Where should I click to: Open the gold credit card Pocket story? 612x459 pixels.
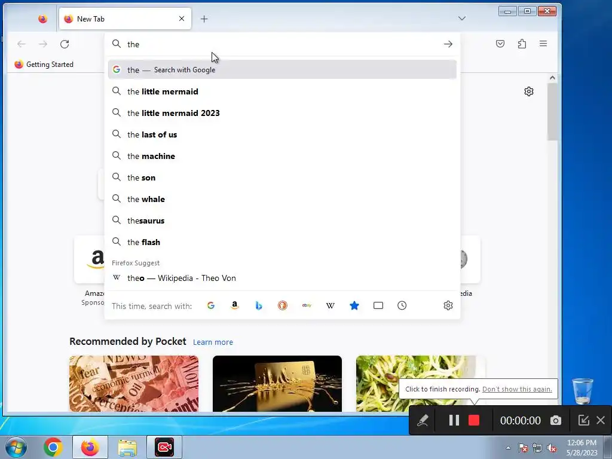(277, 384)
